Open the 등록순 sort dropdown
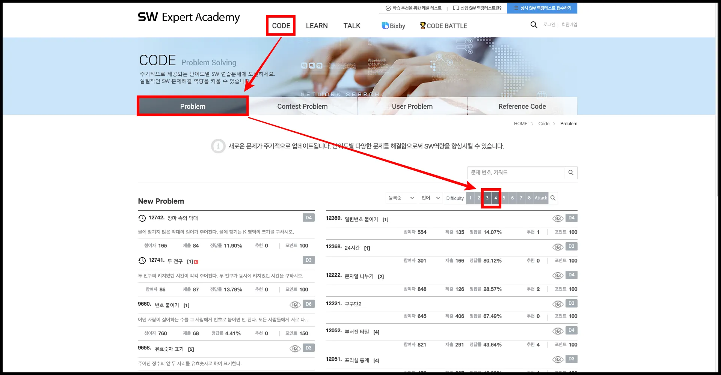Screen dimensions: 721x375 401,198
